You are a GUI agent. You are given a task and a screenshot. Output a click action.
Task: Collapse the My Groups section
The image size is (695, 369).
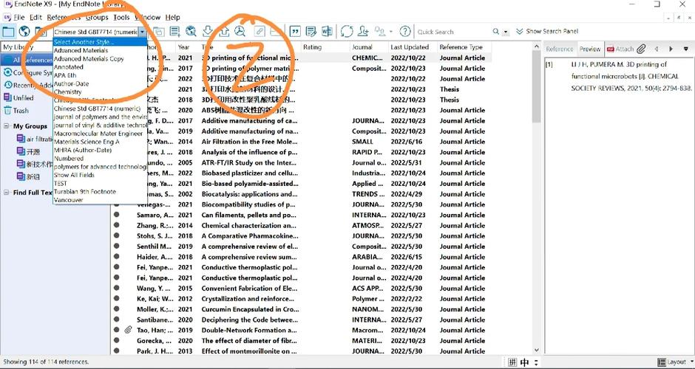coord(7,126)
